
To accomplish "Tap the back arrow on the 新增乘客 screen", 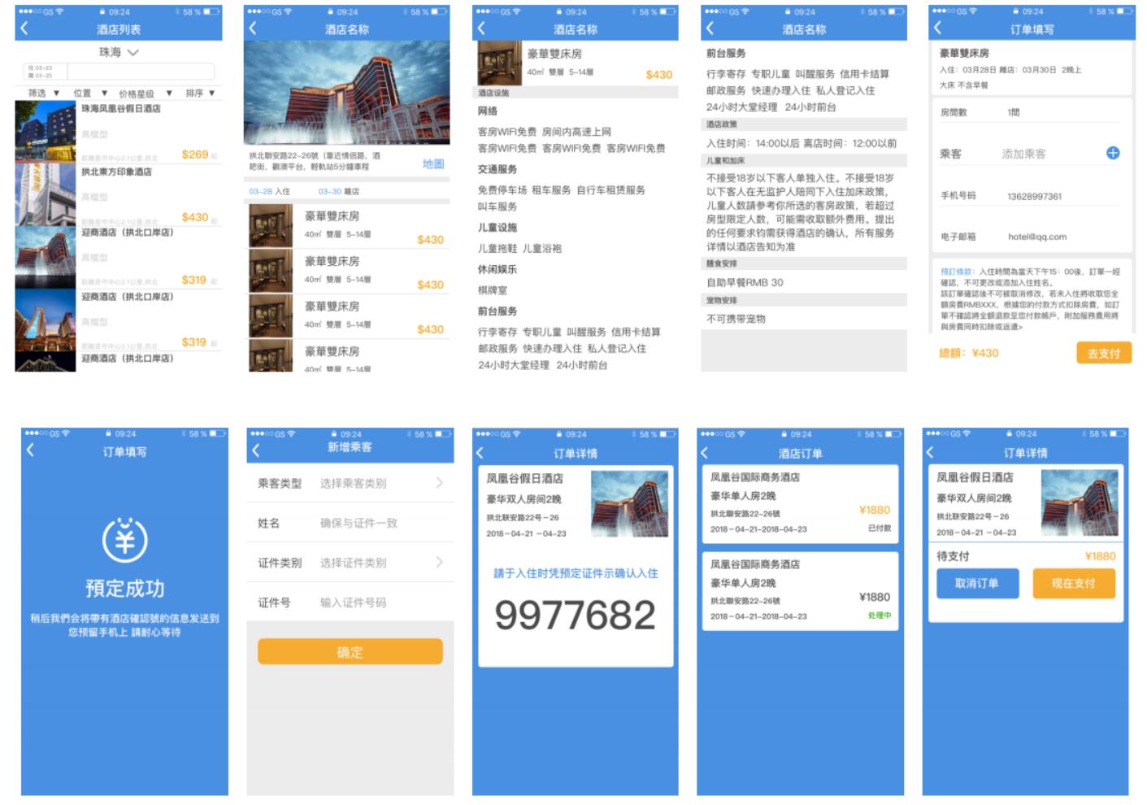I will 256,449.
